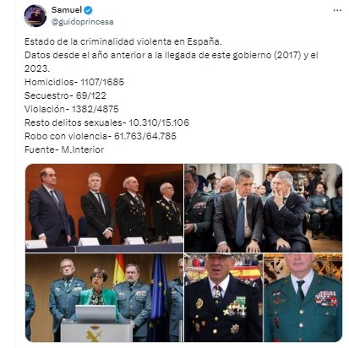The height and width of the screenshot is (348, 349).
Task: Click the tweet text about criminalidad violenta
Action: (123, 41)
